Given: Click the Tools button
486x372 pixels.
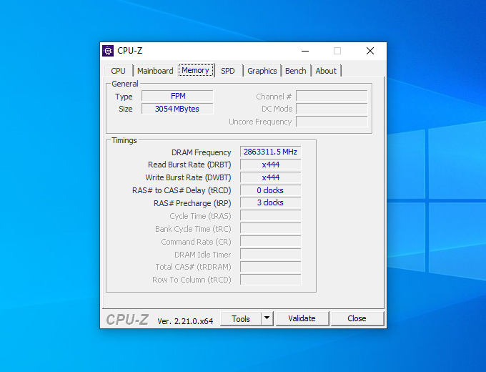Looking at the screenshot, I should 241,318.
